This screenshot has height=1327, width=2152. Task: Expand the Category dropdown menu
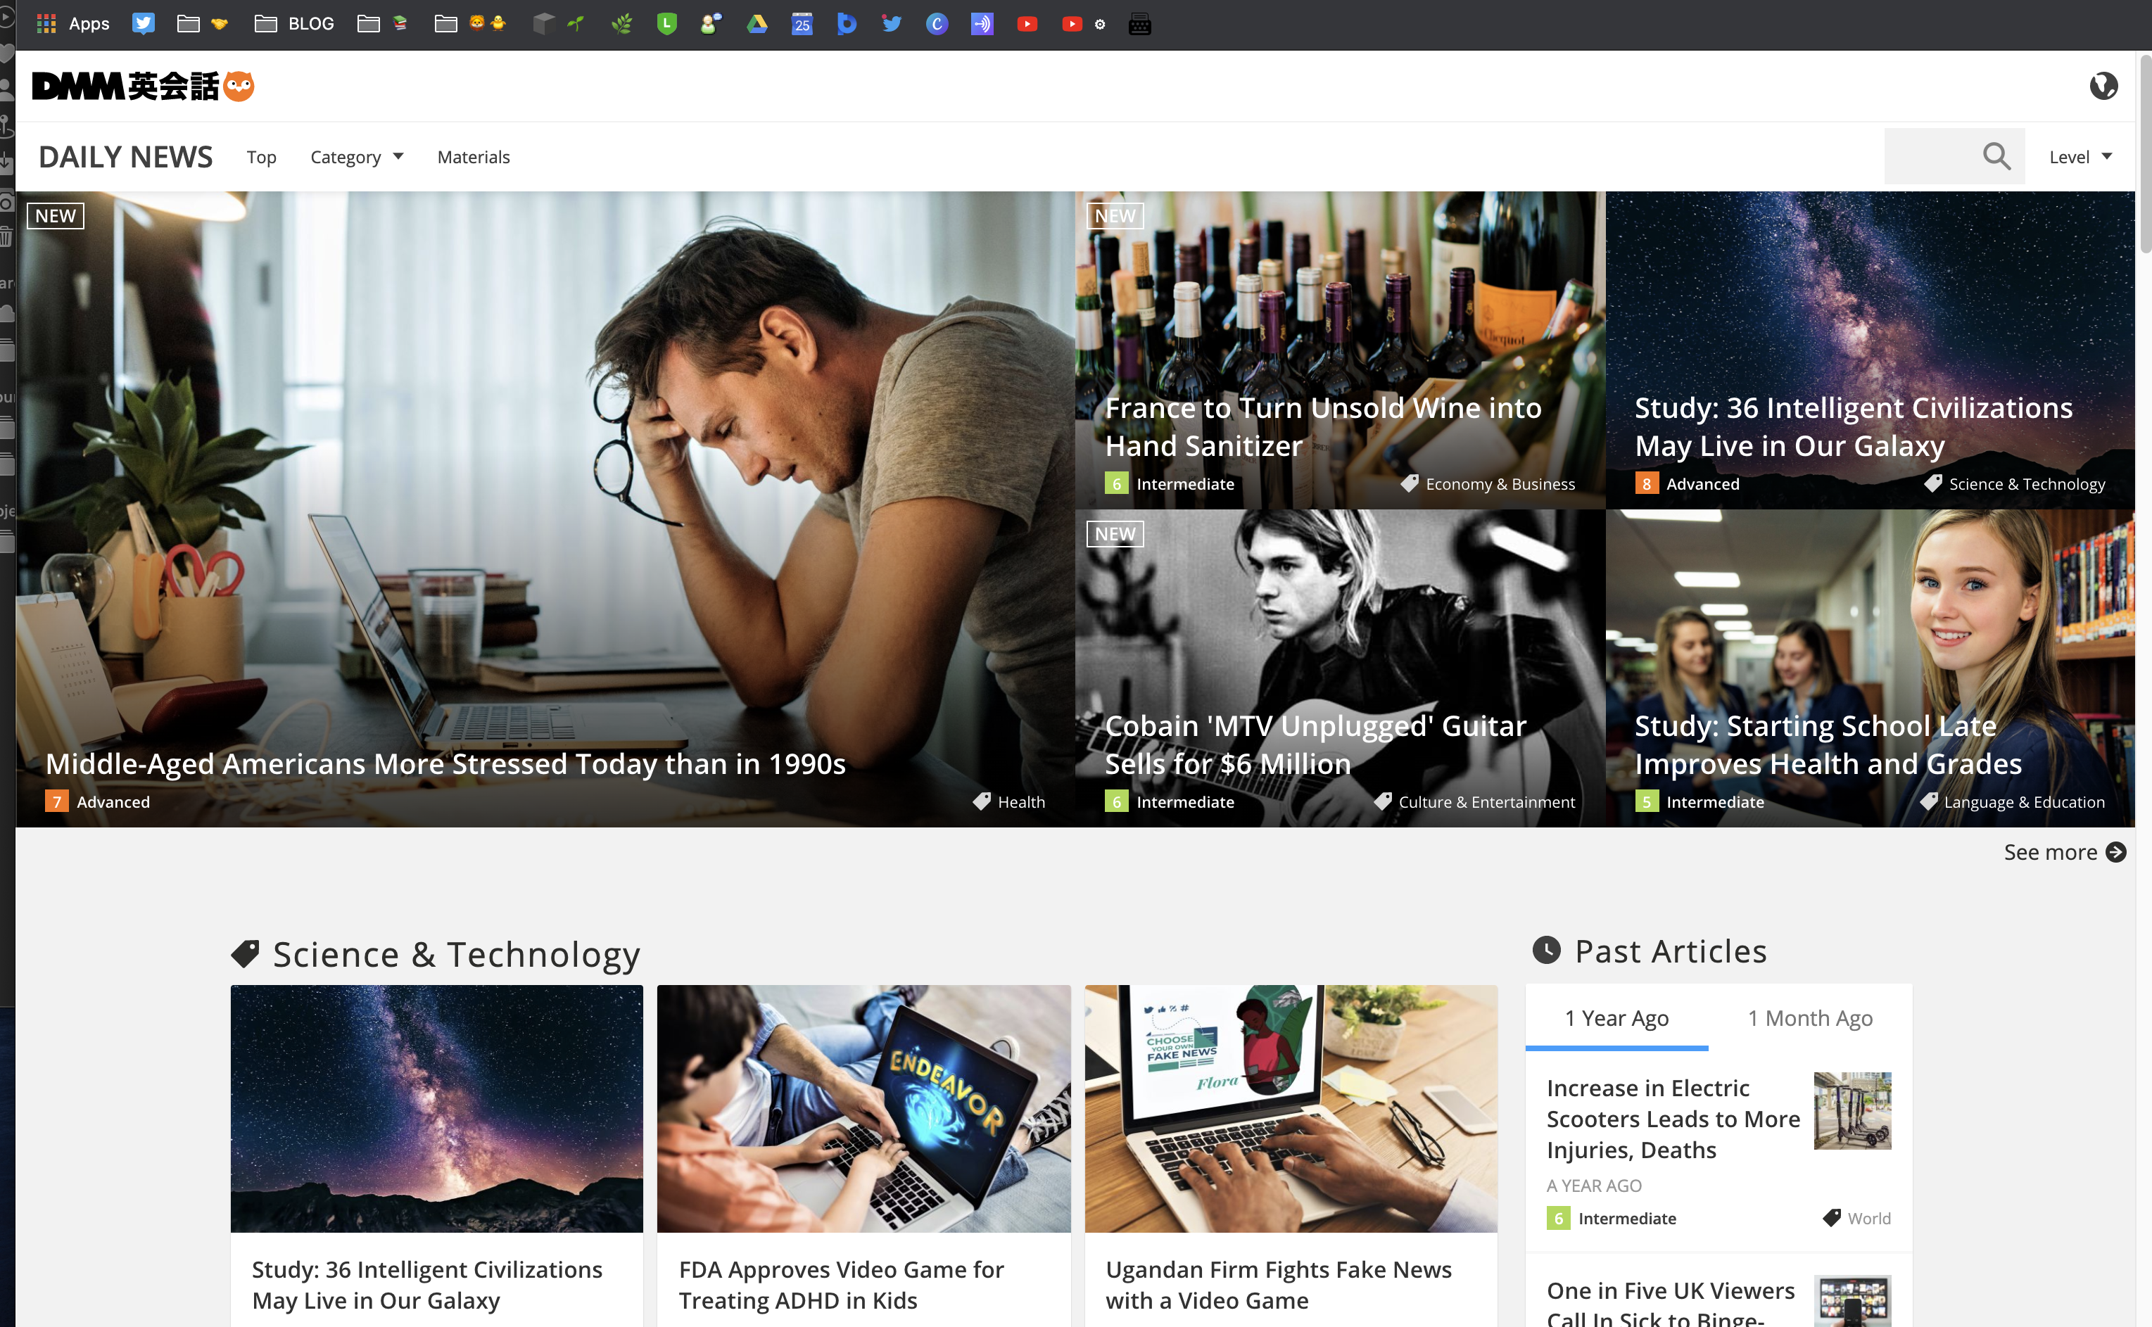356,157
